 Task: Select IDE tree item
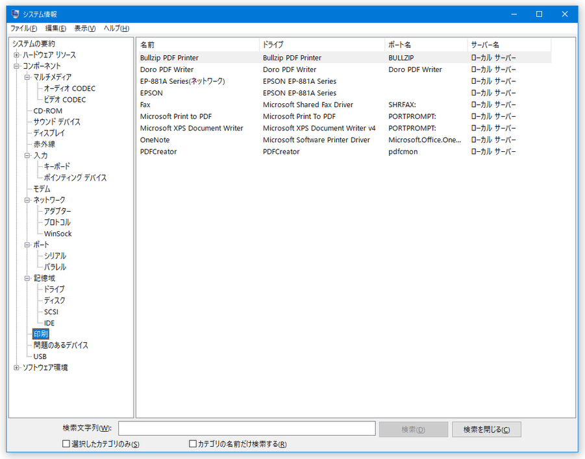point(49,323)
